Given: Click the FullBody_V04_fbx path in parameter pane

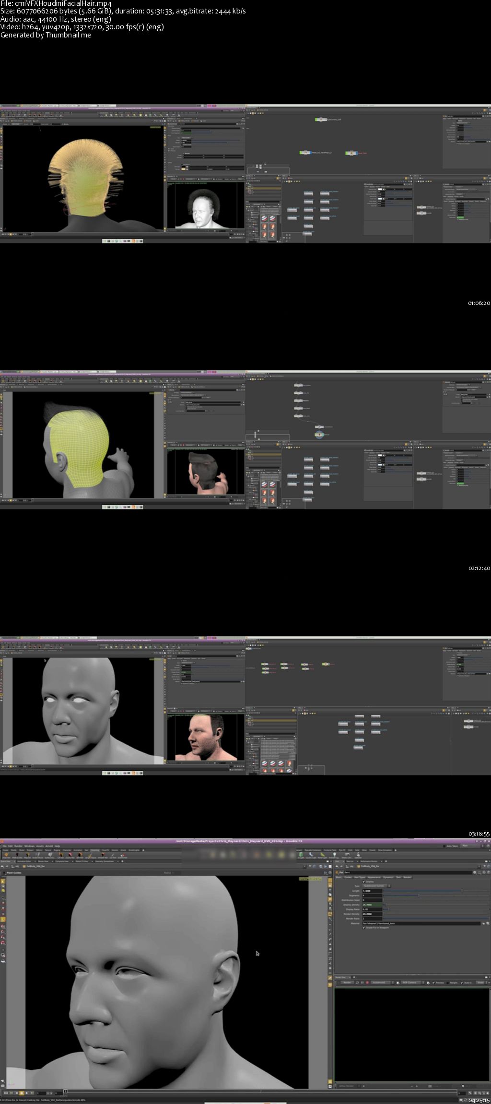Looking at the screenshot, I should [370, 866].
